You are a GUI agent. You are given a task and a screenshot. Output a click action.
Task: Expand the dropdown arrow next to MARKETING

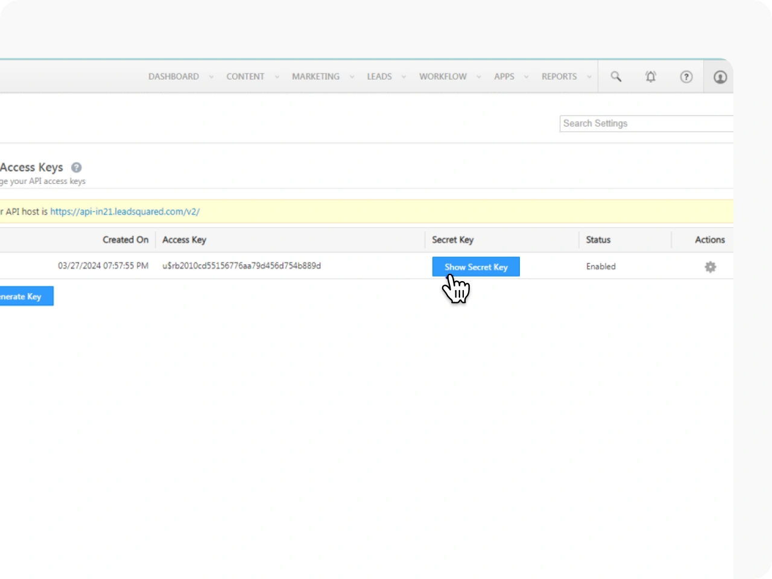click(x=352, y=77)
